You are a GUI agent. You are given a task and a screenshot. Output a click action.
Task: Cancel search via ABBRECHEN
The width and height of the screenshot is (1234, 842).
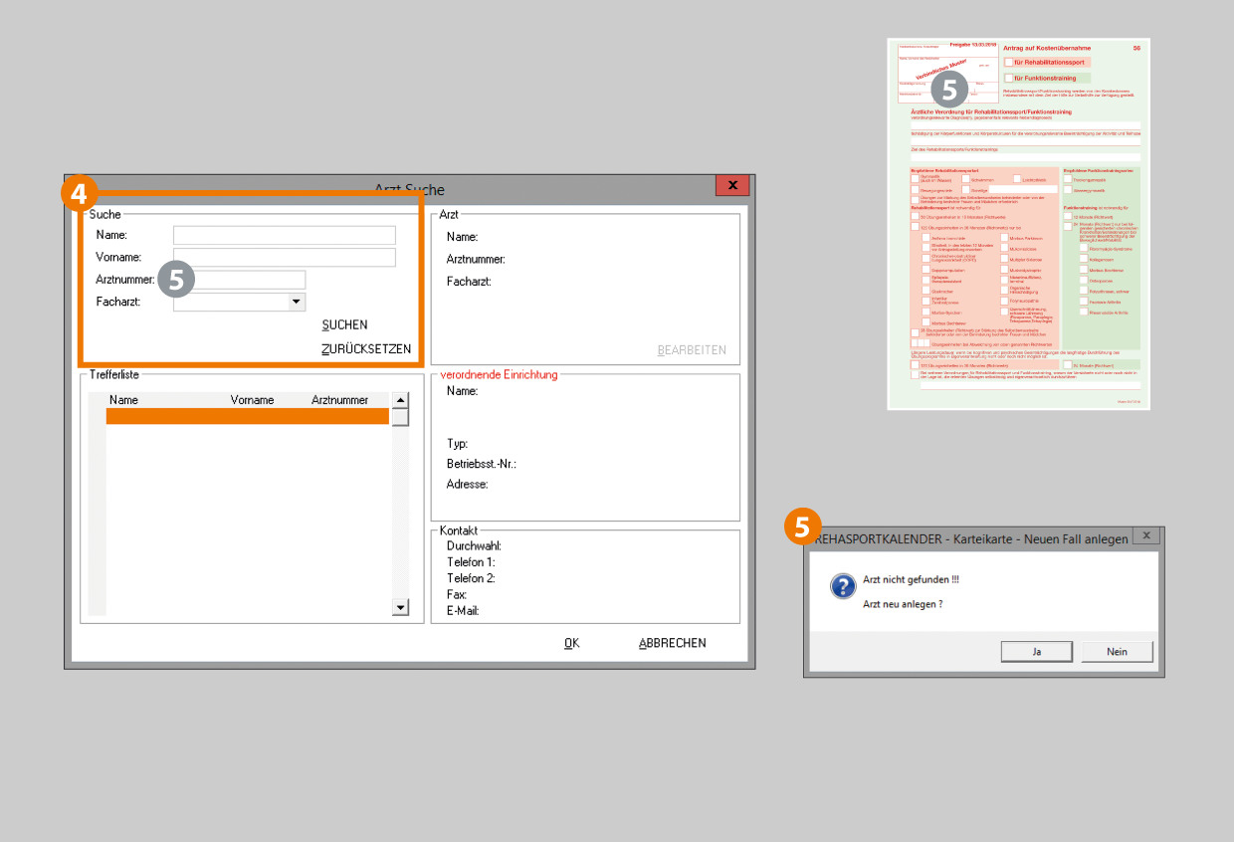coord(672,643)
